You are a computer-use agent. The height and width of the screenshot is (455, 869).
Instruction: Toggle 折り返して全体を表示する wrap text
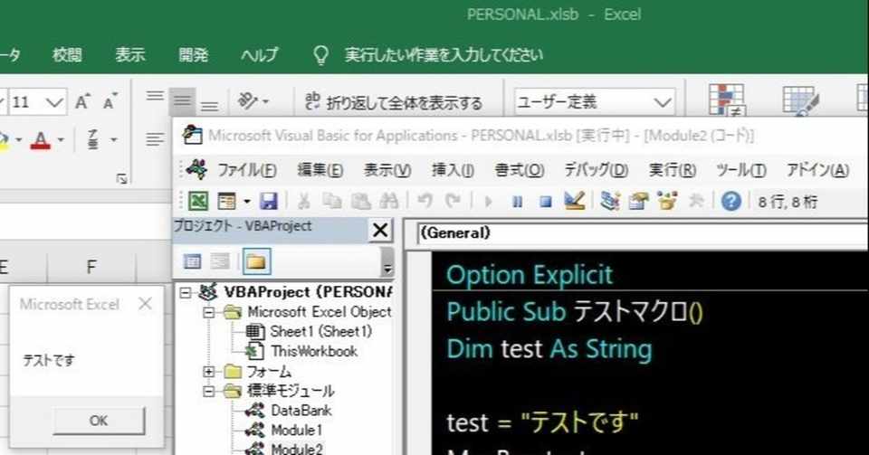[x=394, y=102]
